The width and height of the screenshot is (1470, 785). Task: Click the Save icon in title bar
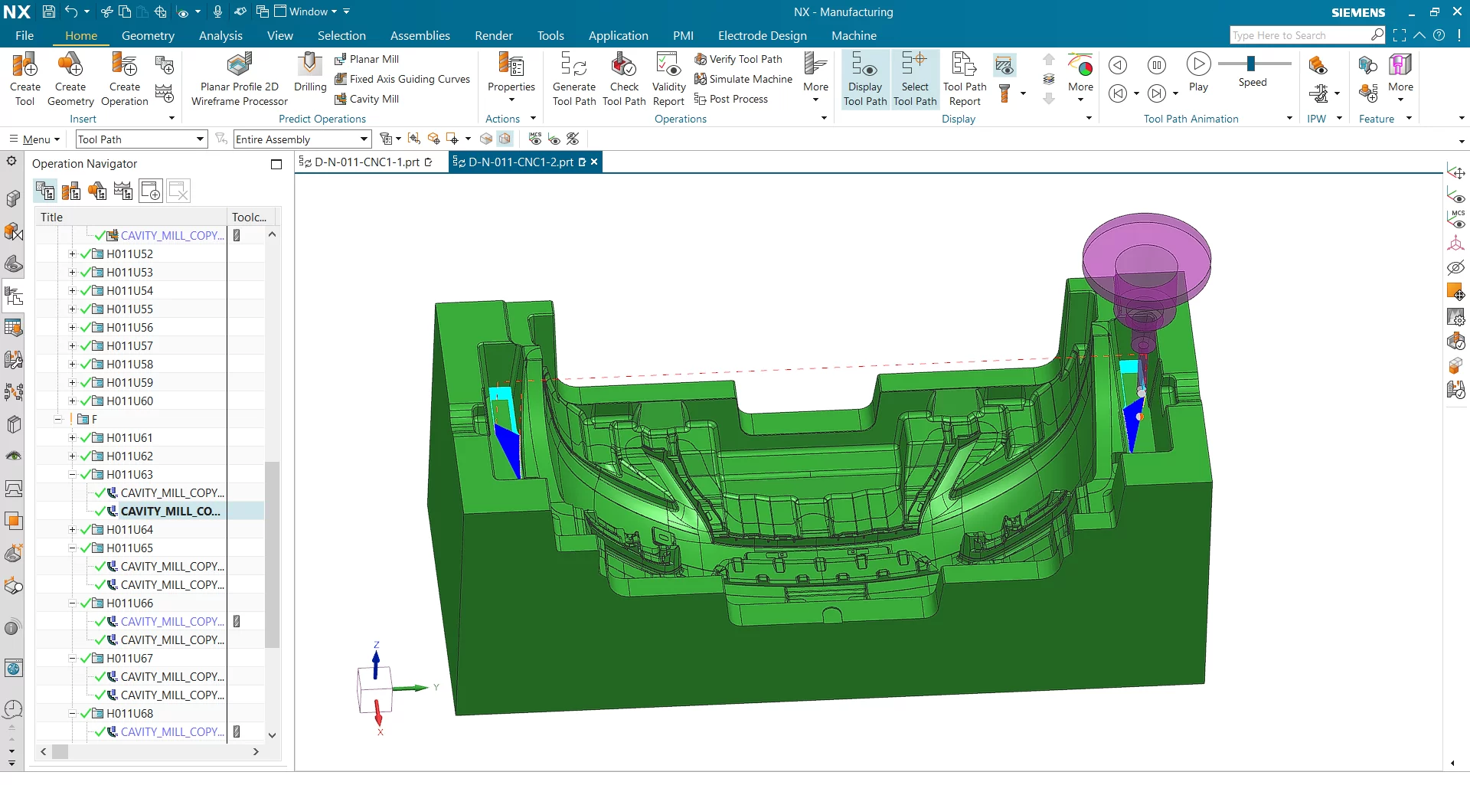(x=48, y=11)
